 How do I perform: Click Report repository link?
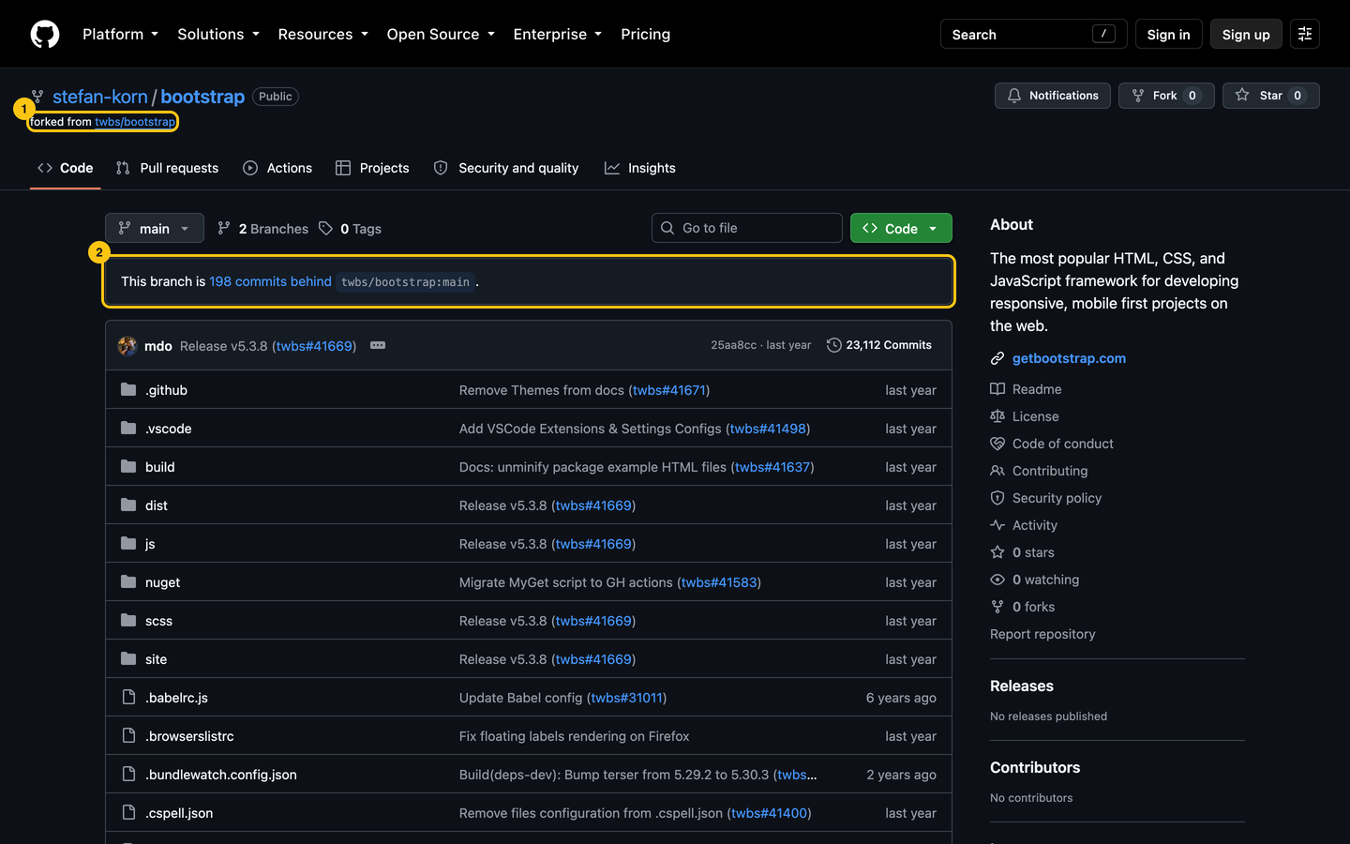click(x=1042, y=634)
